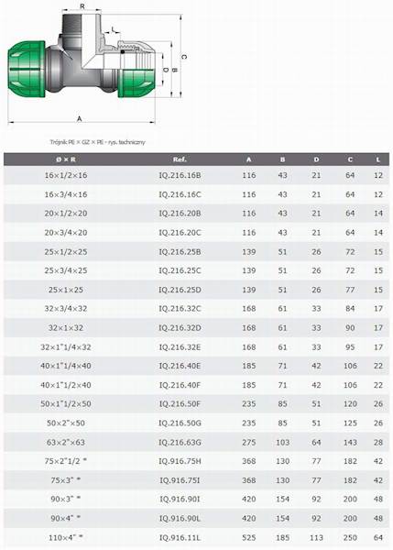Viewport: 393px width, 550px height.
Task: Click the dimension A label under drawing
Action: pos(79,118)
